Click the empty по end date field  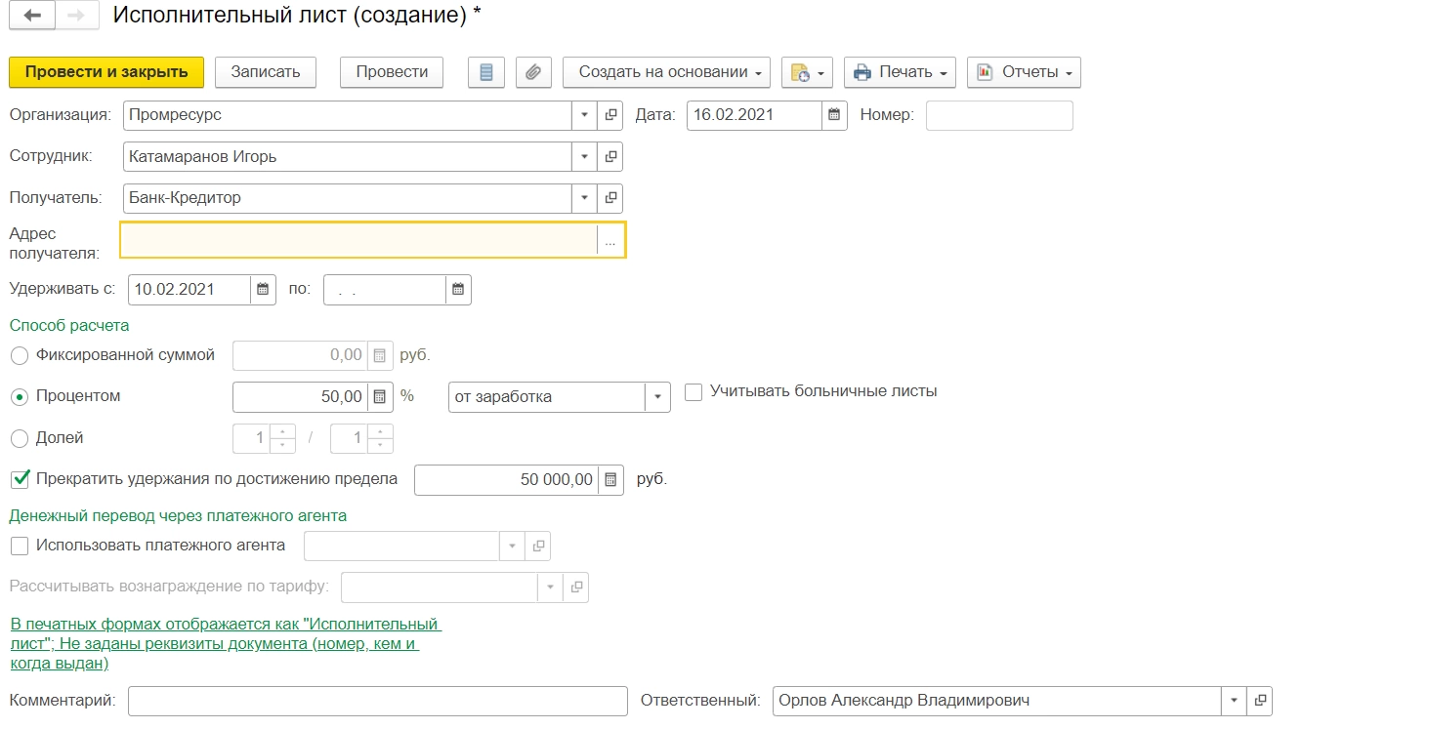point(385,290)
